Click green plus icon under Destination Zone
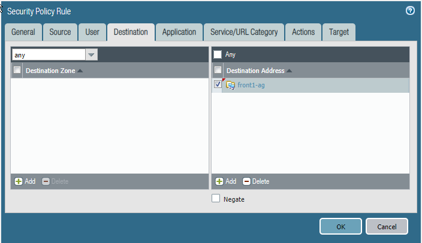 (19, 181)
